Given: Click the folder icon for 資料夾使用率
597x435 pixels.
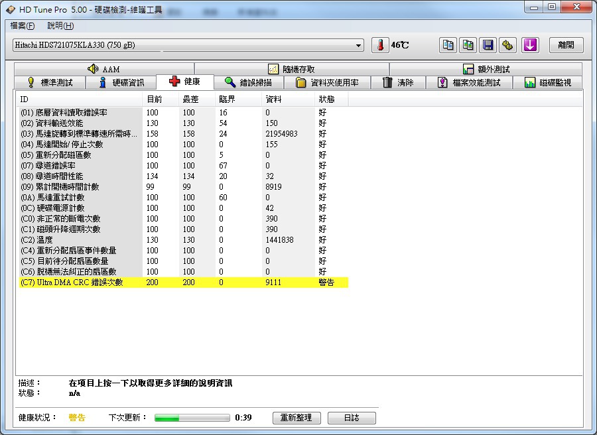Looking at the screenshot, I should (x=300, y=82).
